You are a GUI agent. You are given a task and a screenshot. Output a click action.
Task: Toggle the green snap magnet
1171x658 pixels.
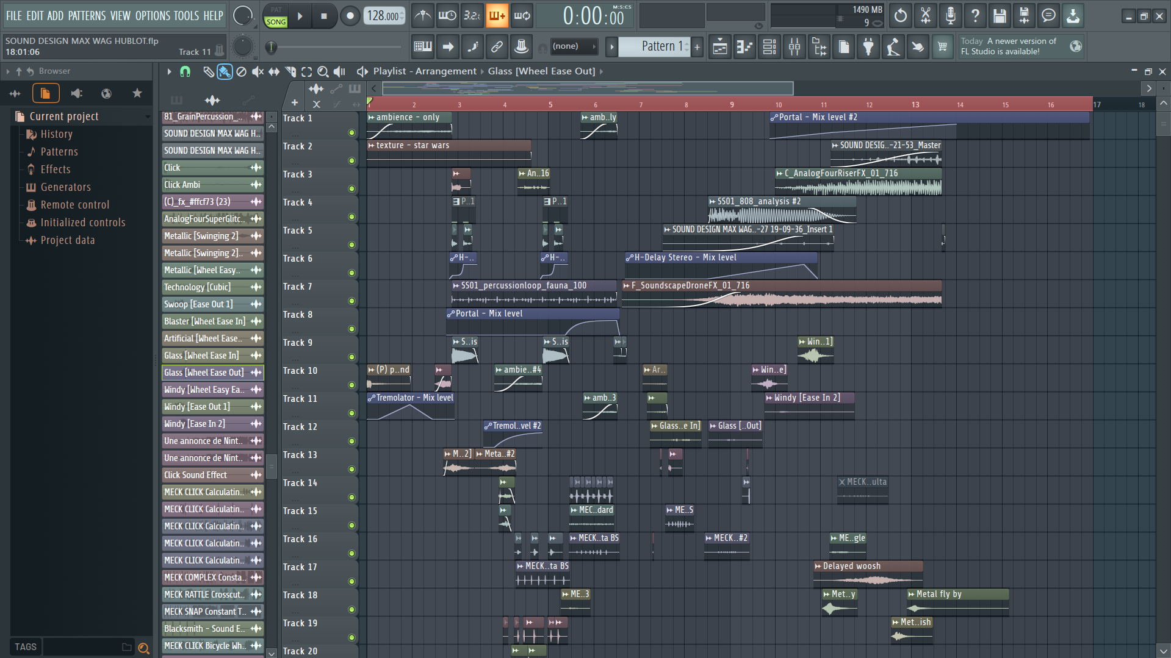coord(185,72)
